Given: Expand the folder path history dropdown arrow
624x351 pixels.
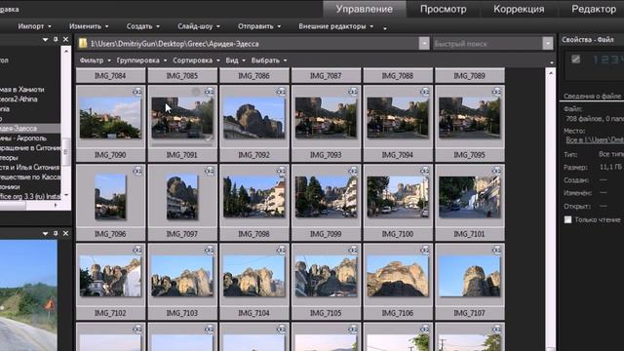Looking at the screenshot, I should [424, 43].
